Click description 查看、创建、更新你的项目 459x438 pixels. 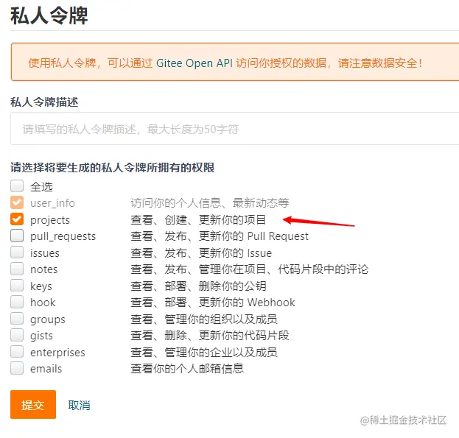[198, 219]
